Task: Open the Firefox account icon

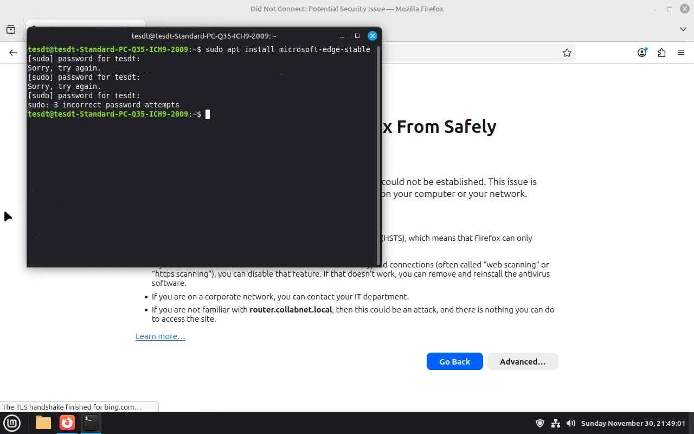Action: click(x=642, y=53)
